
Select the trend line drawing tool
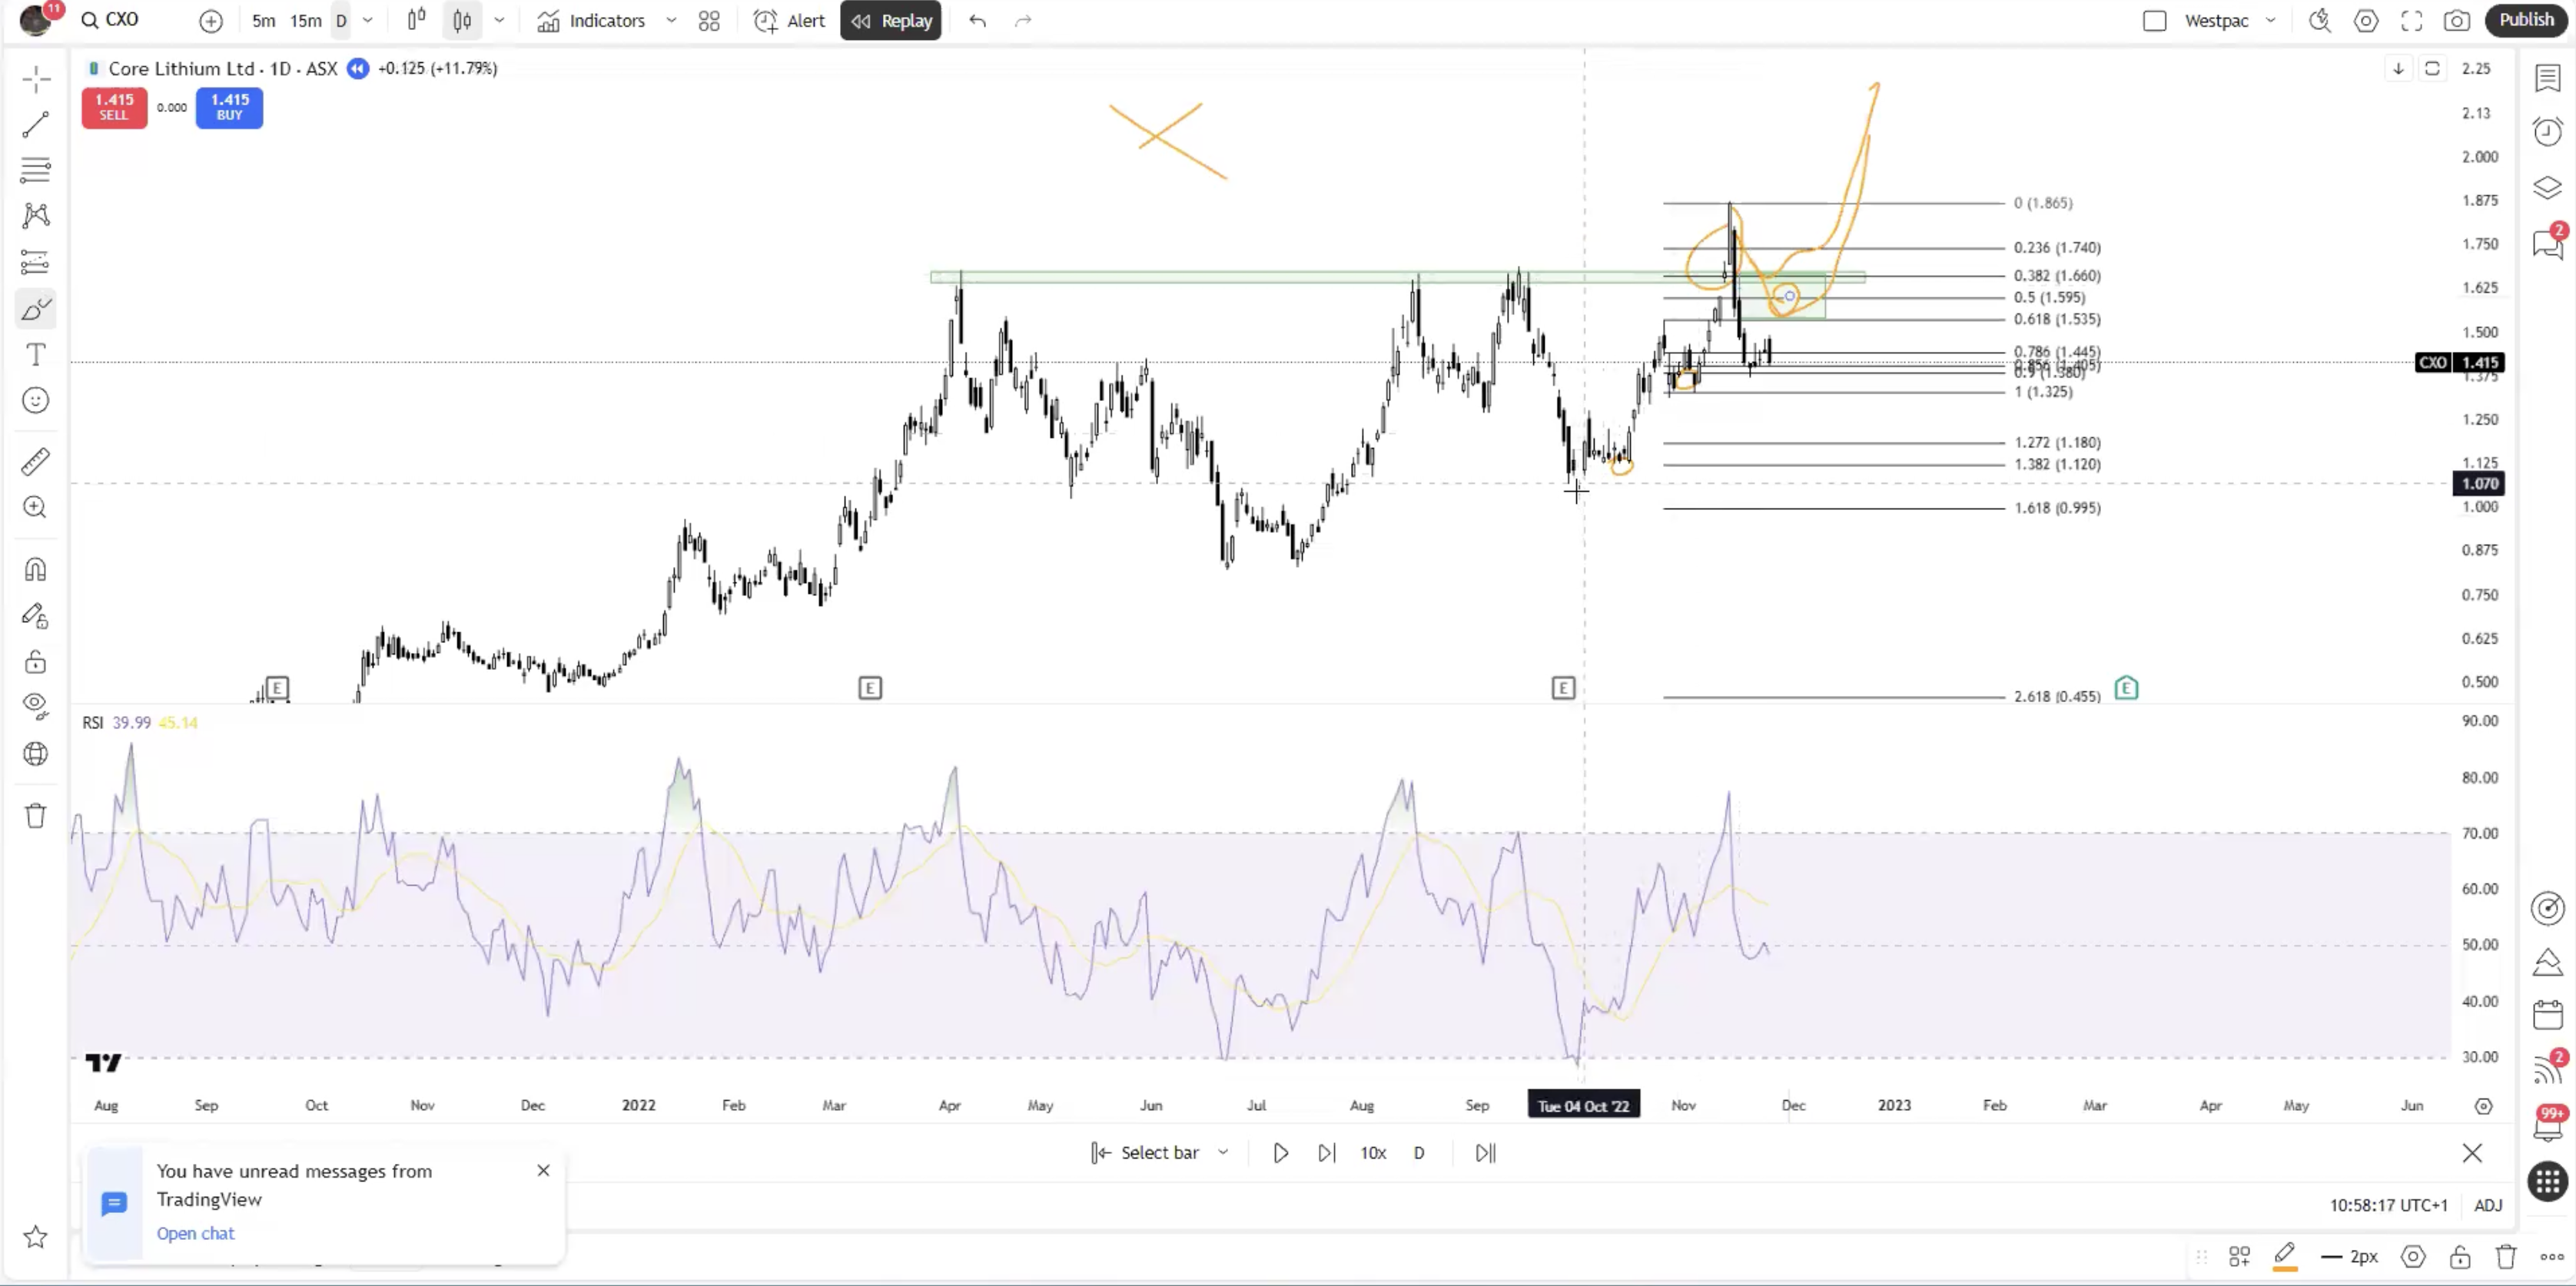coord(36,125)
